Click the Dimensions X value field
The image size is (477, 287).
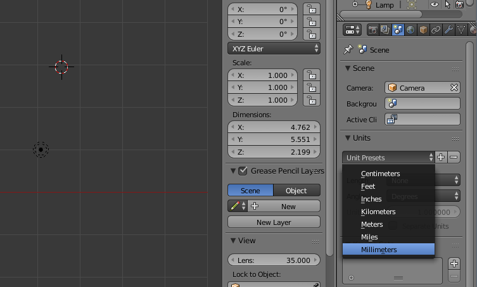pos(274,127)
